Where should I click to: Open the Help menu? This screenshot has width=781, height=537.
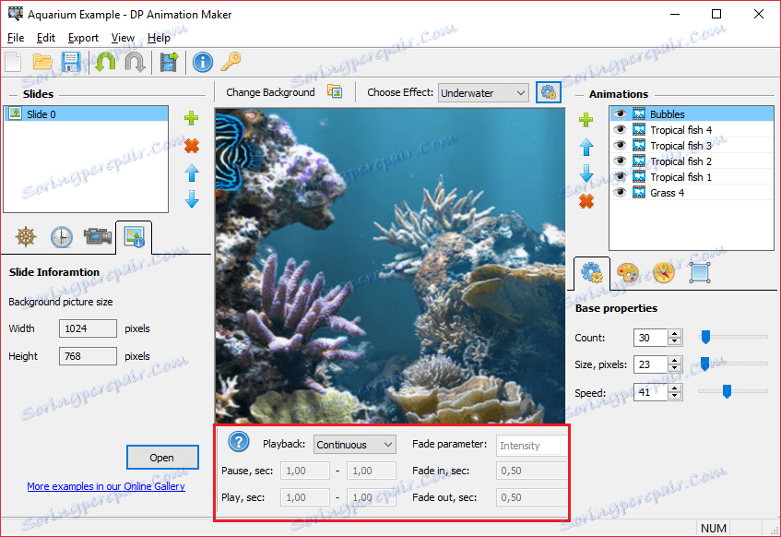159,38
